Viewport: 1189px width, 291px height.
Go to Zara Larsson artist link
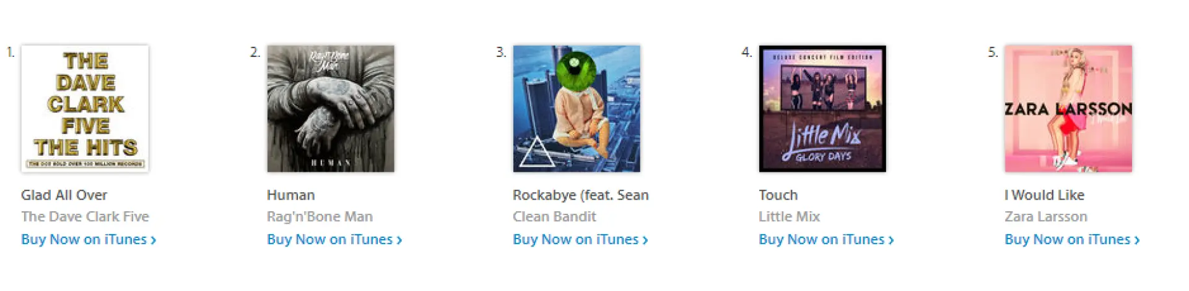click(1046, 217)
